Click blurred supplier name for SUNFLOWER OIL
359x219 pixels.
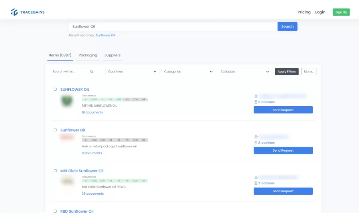point(283,96)
